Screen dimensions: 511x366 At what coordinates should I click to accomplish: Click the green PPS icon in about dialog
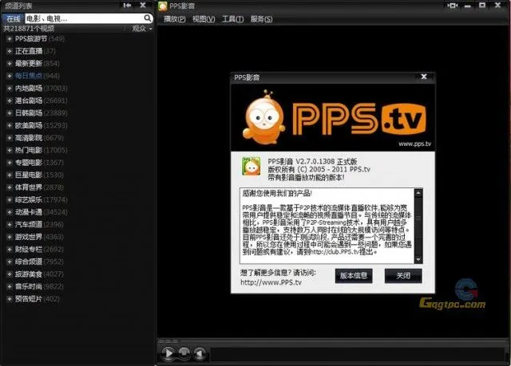[x=251, y=166]
